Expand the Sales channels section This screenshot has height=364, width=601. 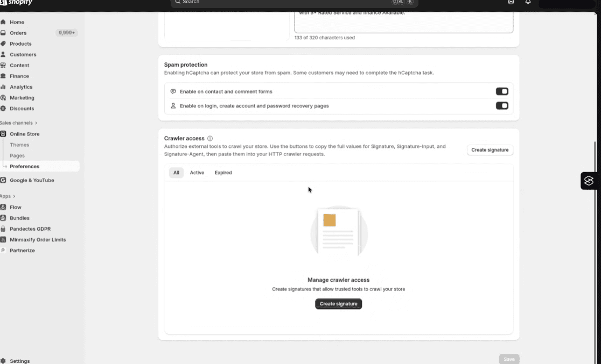click(x=36, y=123)
